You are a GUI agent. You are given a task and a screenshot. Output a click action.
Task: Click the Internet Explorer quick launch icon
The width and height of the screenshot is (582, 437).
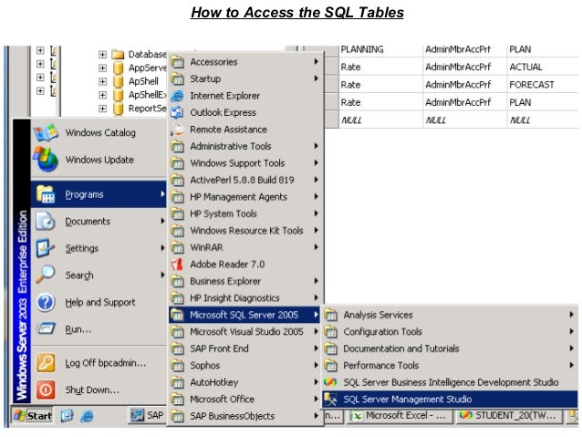(87, 416)
